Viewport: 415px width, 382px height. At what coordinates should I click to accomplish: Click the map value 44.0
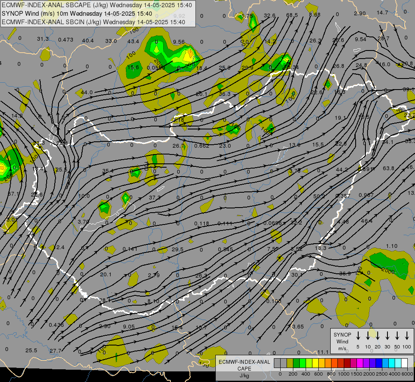[87, 92]
